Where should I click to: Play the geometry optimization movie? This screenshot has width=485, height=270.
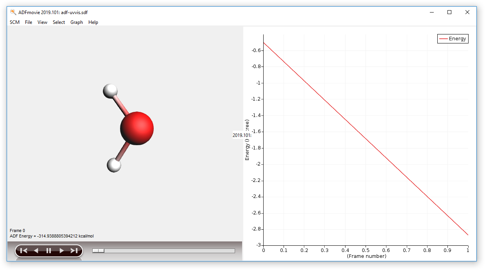[61, 251]
